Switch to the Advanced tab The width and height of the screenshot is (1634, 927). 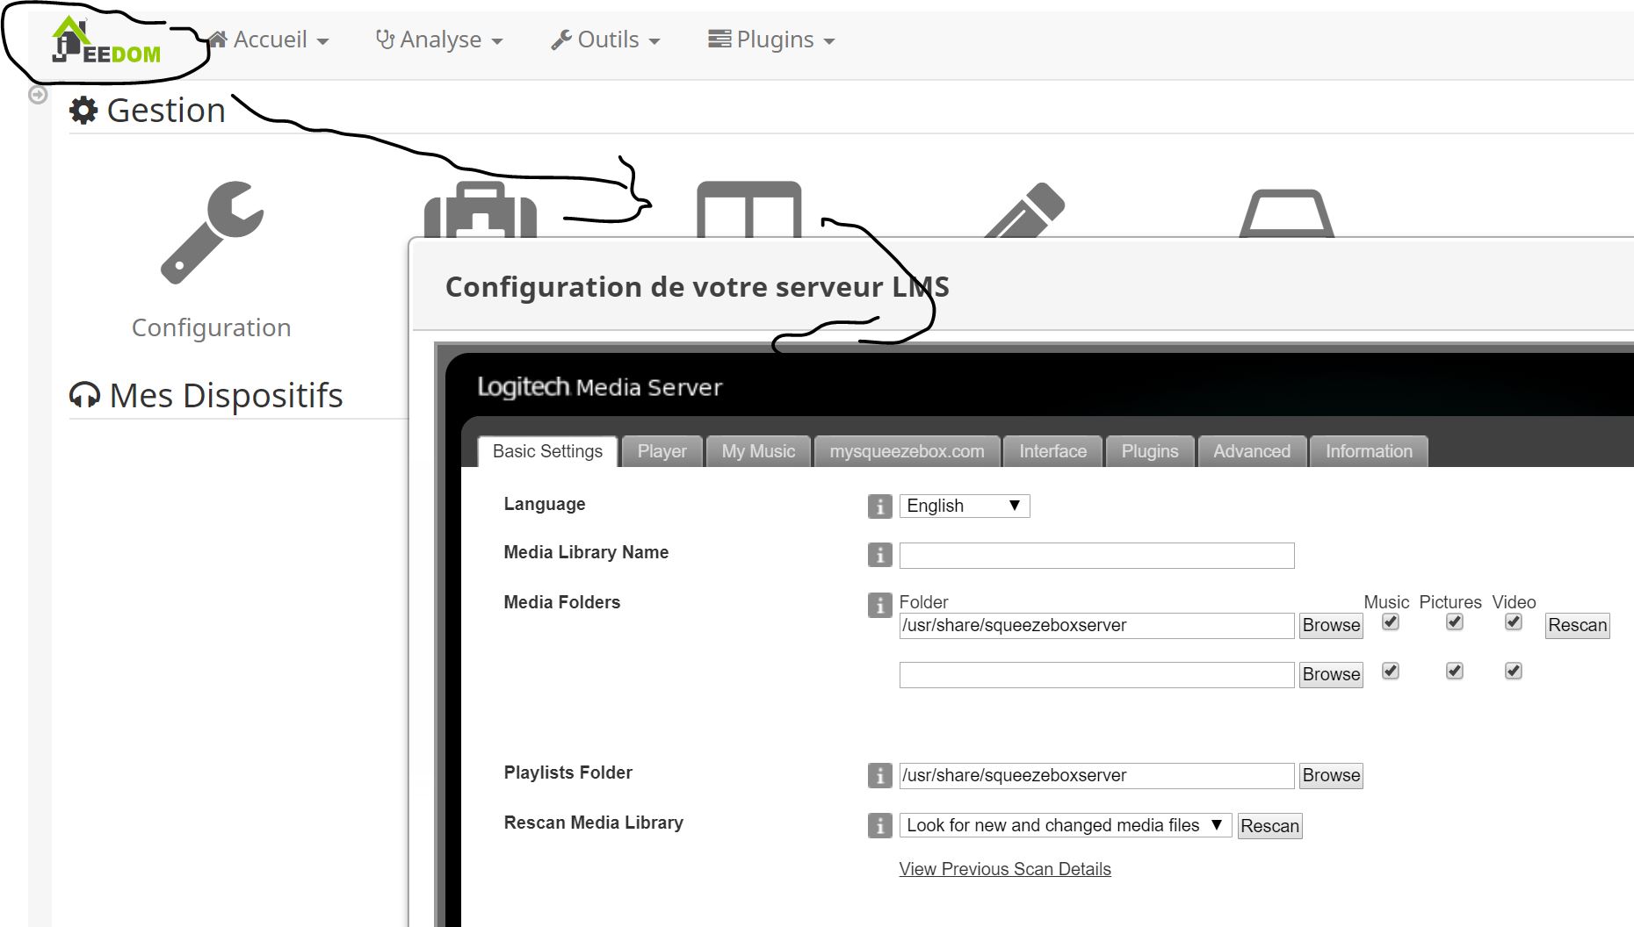coord(1252,451)
